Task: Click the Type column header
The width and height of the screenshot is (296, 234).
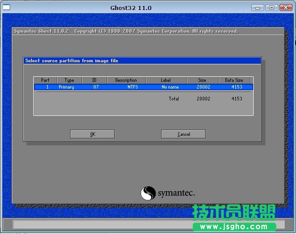Action: tap(69, 80)
